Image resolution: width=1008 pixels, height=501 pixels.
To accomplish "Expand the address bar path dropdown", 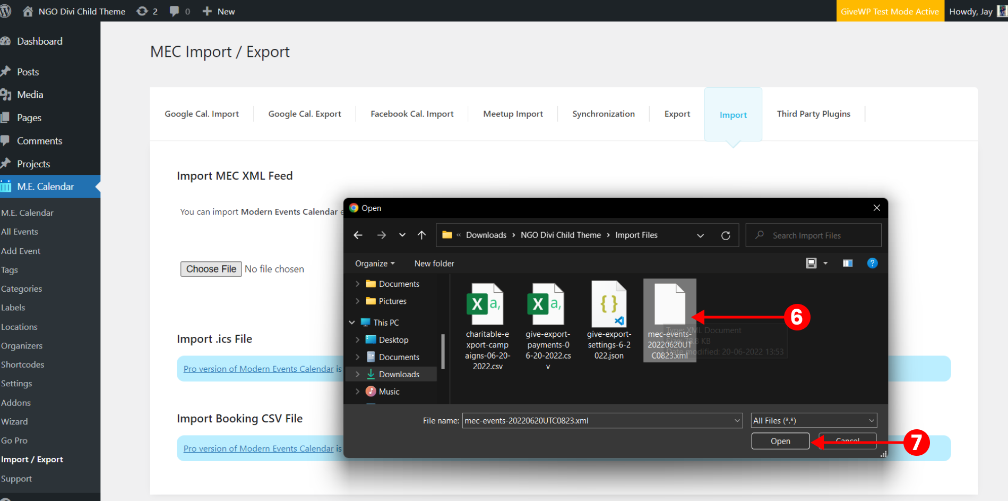I will [x=701, y=235].
